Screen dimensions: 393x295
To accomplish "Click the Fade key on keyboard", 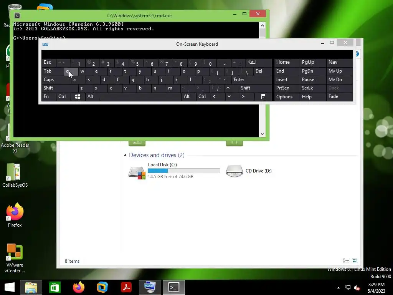I will pos(339,96).
